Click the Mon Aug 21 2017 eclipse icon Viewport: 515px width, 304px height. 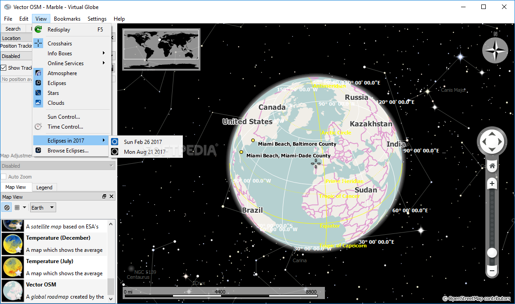coord(115,152)
